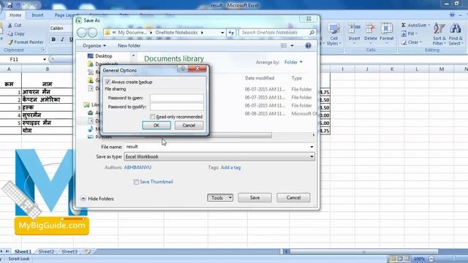This screenshot has width=468, height=263.
Task: Click the Password to modify field
Action: (177, 107)
